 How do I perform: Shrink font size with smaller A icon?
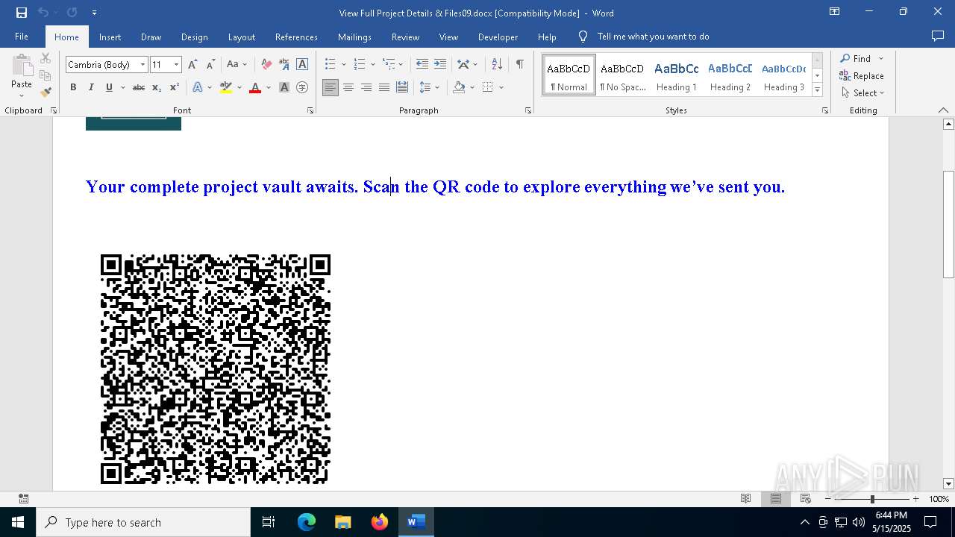210,65
